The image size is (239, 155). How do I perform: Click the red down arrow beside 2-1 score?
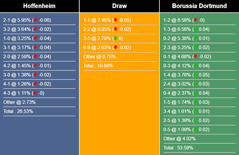point(35,20)
